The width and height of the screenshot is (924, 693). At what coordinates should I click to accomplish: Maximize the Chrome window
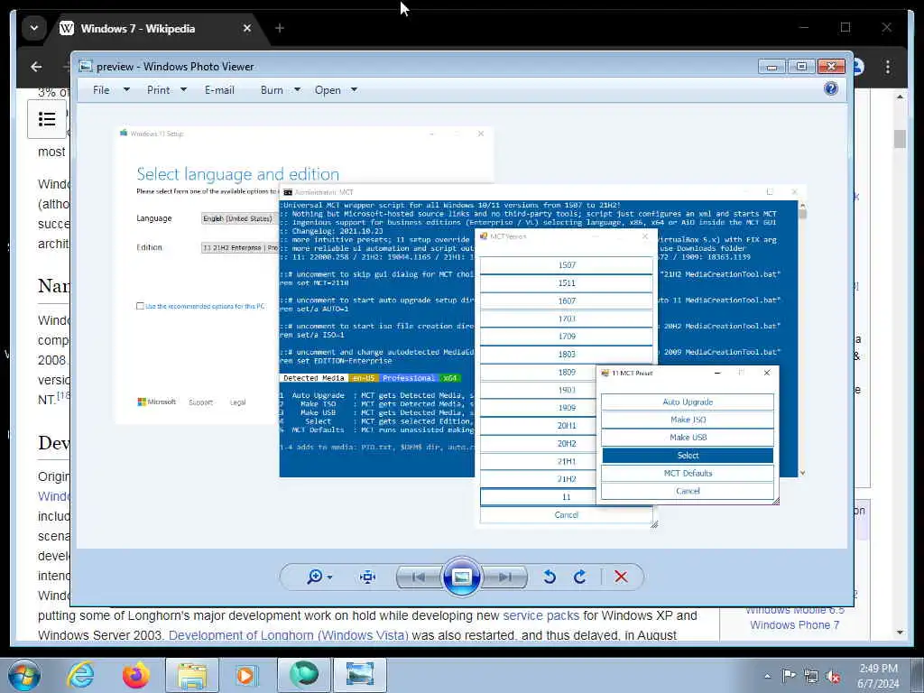click(845, 27)
